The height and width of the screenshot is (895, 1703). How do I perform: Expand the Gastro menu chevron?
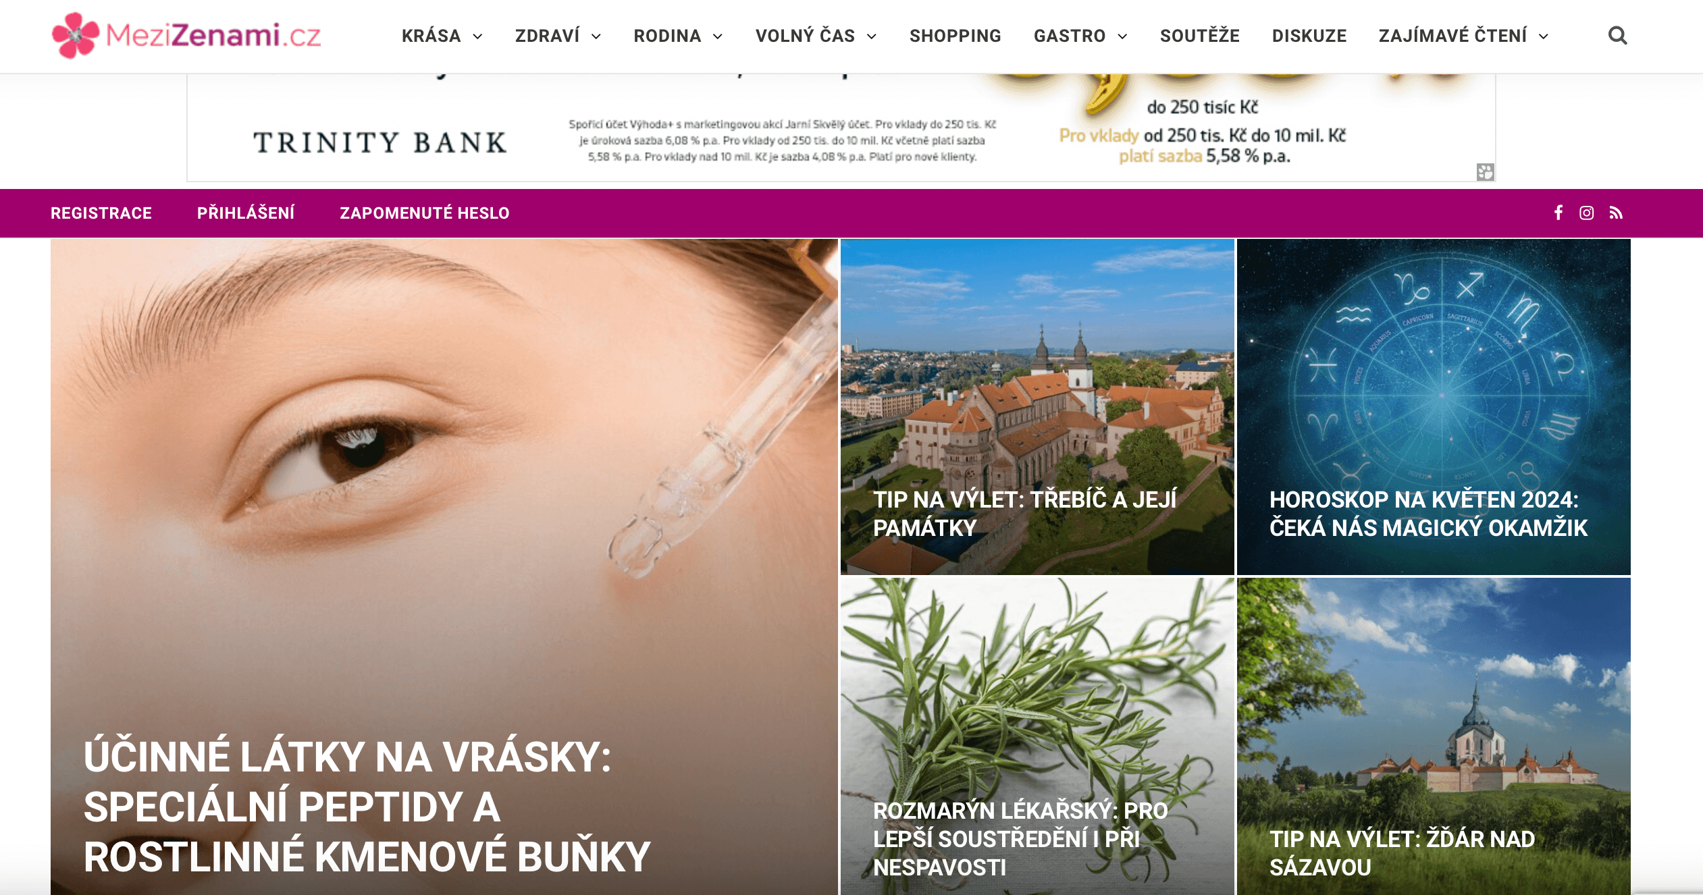coord(1122,36)
